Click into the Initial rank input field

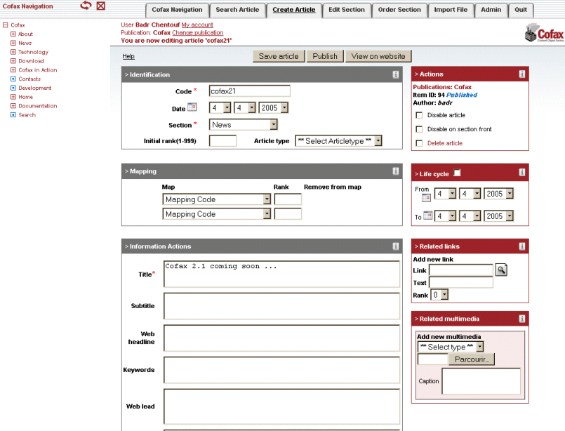coord(222,141)
